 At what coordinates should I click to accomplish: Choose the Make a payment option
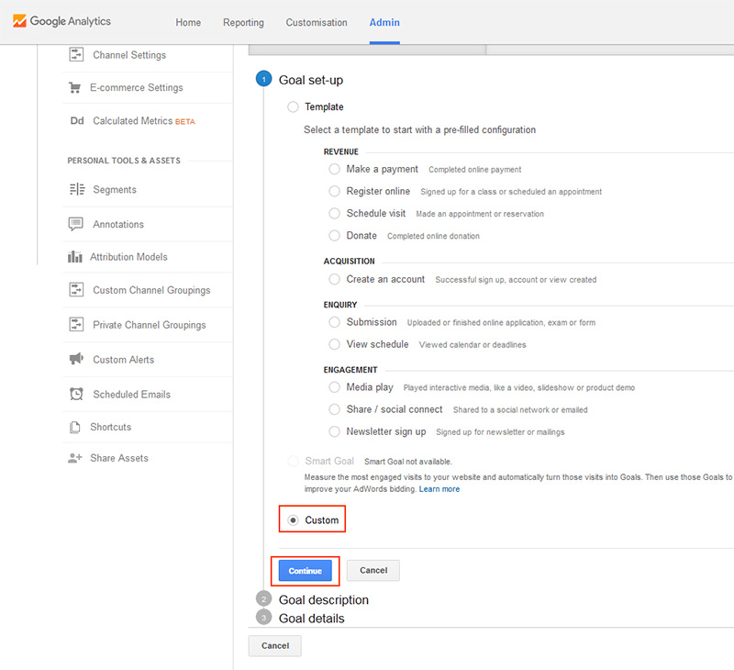pyautogui.click(x=334, y=169)
